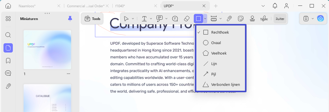The width and height of the screenshot is (329, 112).
Task: Open the Search magnifier in the left sidebar
Action: point(8,35)
